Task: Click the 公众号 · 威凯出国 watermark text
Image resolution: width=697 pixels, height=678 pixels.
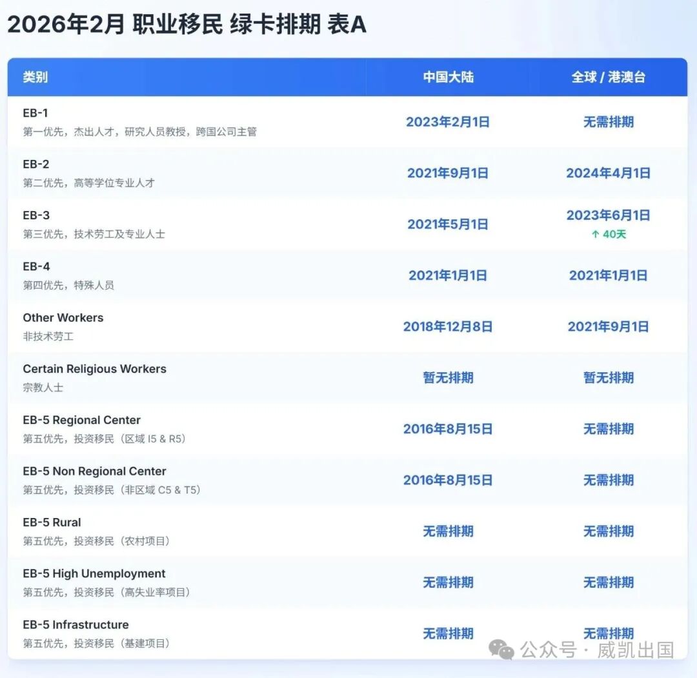Action: tap(597, 650)
